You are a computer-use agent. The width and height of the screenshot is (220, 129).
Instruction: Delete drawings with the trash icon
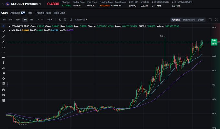4,100
